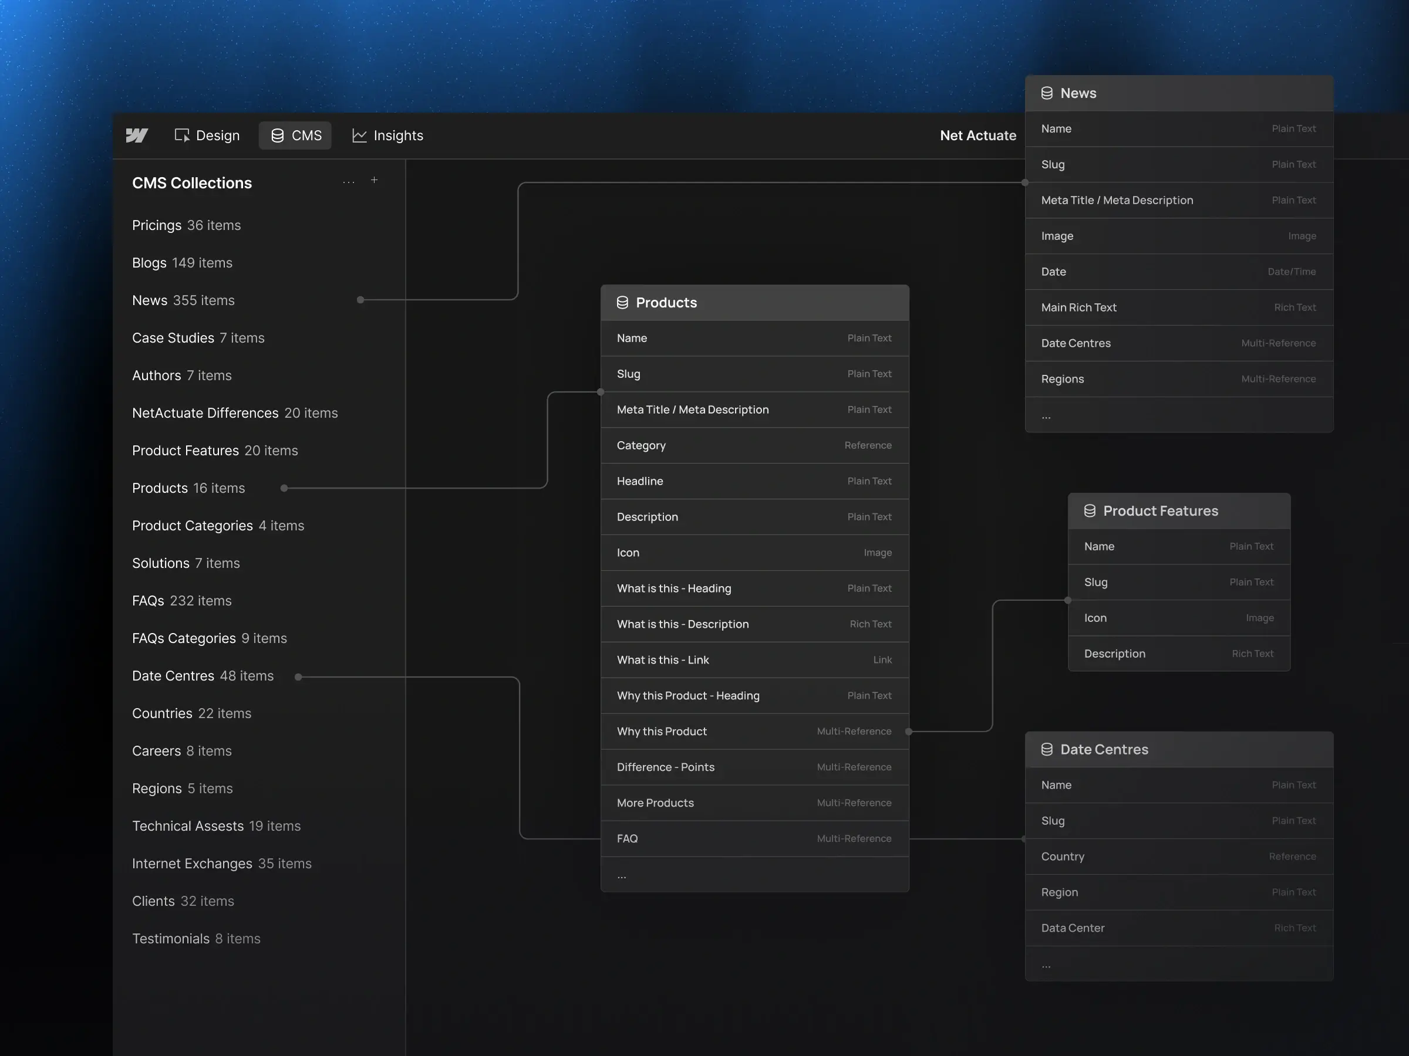Viewport: 1409px width, 1056px height.
Task: Click Date Centres field in News card
Action: tap(1179, 343)
